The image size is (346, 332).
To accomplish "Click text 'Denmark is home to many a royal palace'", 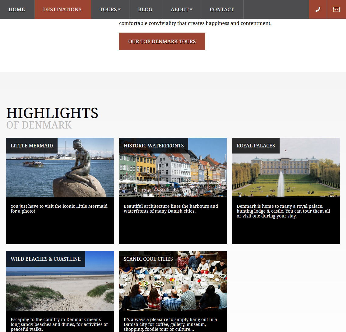I will [280, 206].
